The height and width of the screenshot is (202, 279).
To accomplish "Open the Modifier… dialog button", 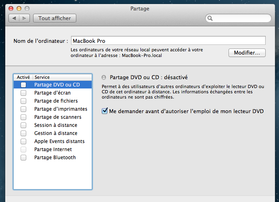I will 247,53.
